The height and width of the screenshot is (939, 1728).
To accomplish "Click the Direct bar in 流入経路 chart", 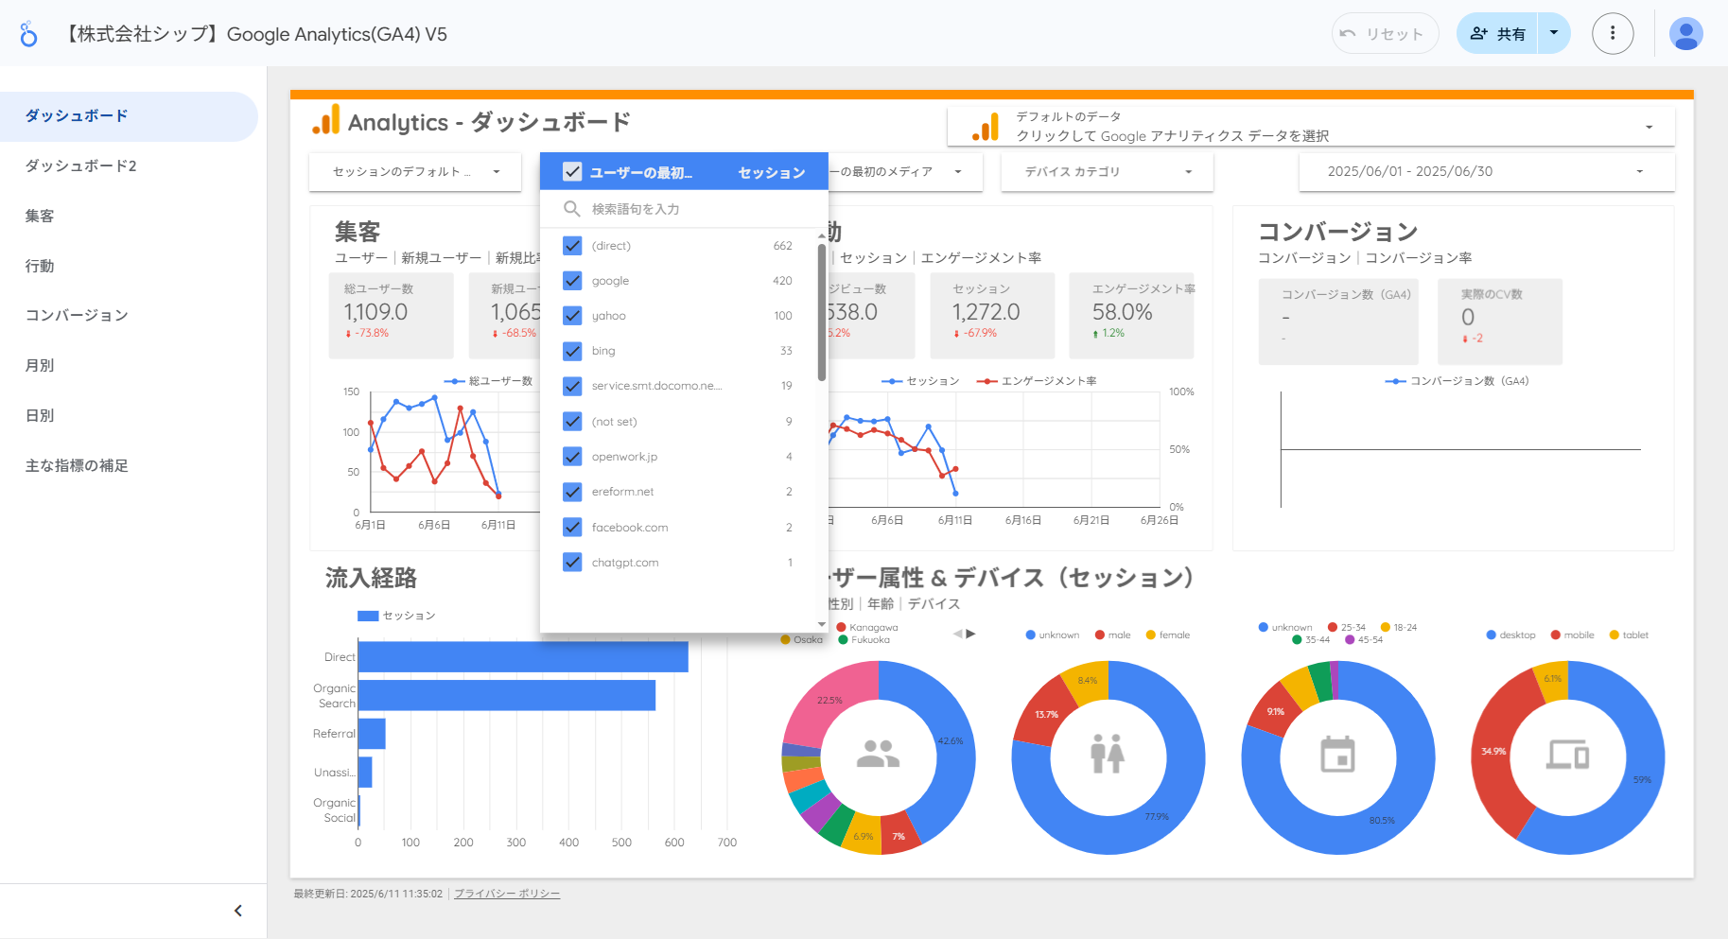I will click(523, 657).
